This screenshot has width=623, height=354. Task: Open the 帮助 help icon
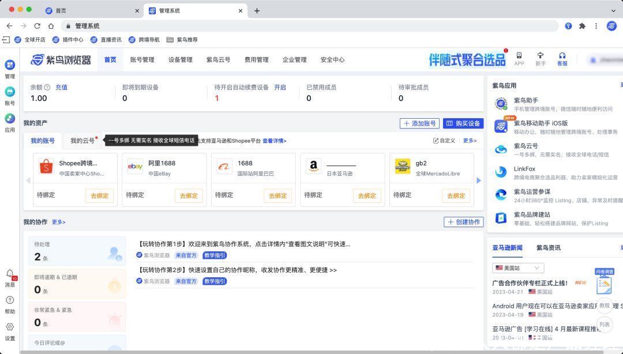(x=10, y=300)
